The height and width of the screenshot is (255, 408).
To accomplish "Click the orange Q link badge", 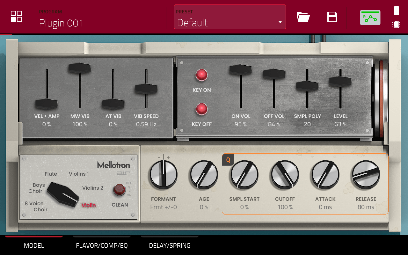I will click(228, 160).
